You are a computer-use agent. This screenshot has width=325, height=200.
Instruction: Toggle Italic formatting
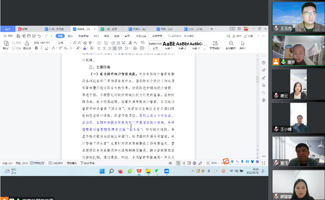coord(41,48)
